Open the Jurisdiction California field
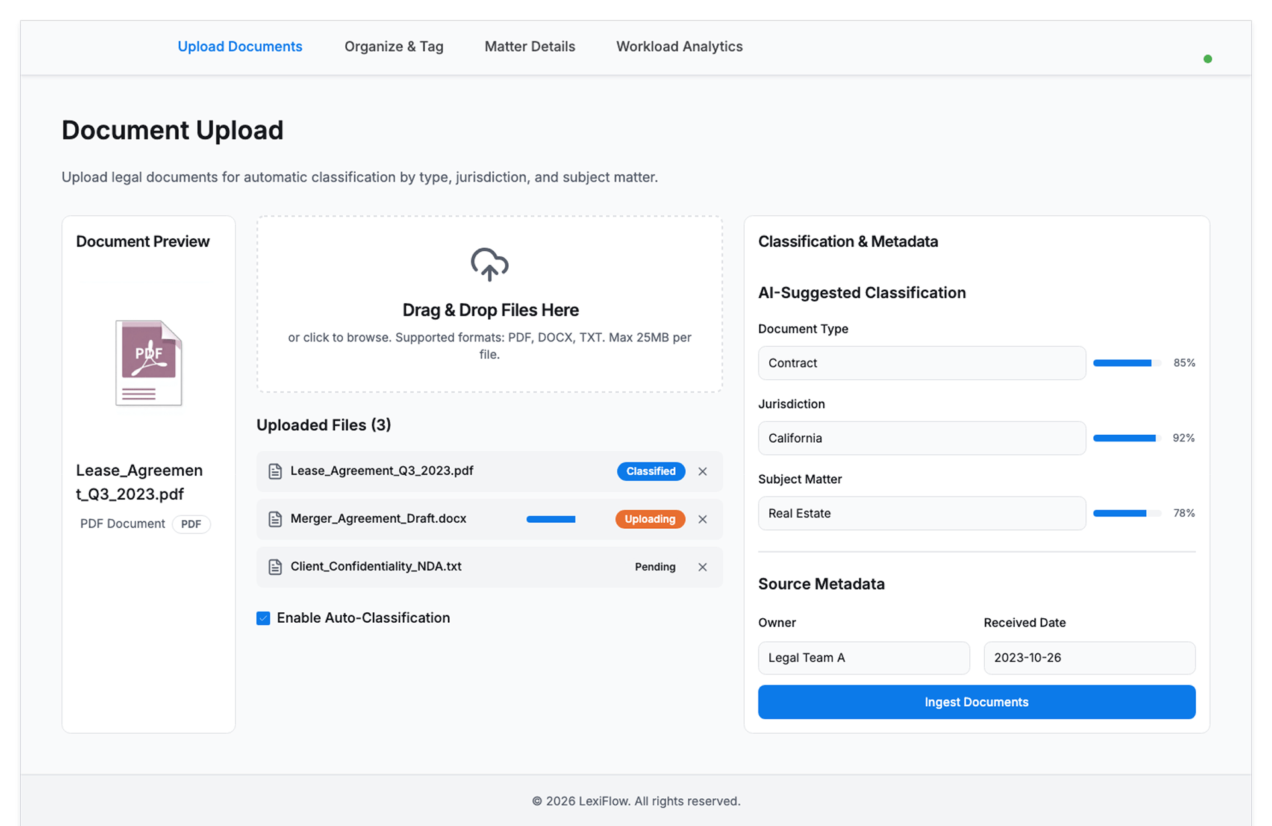This screenshot has height=826, width=1272. point(921,438)
